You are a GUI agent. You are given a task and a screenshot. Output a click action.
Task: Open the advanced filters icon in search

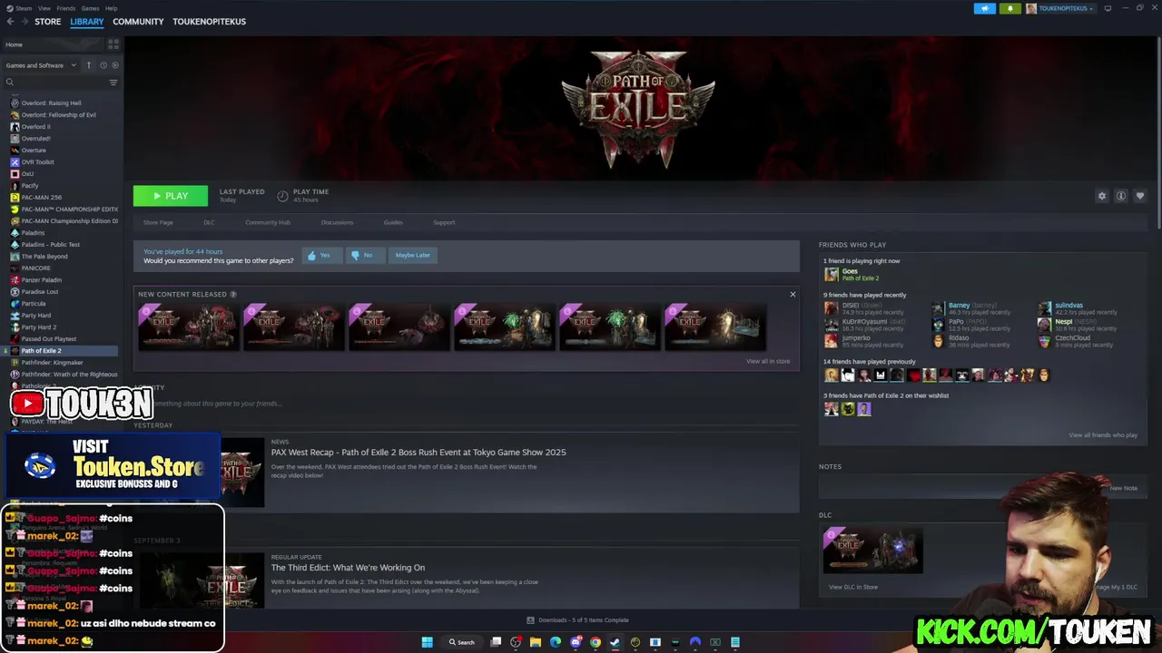pyautogui.click(x=113, y=83)
